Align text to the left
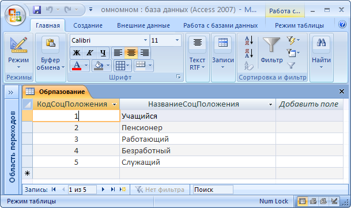This screenshot has height=208, width=351. (x=118, y=53)
